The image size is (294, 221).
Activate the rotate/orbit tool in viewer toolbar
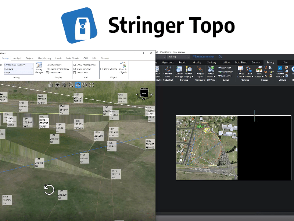pos(85,85)
